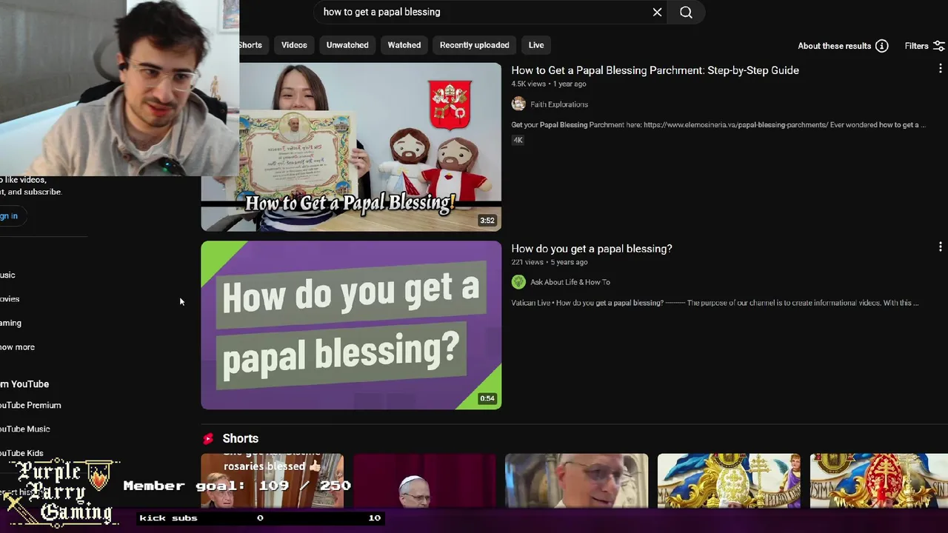This screenshot has width=948, height=533.
Task: Click the Ask About Life & How To avatar
Action: coord(518,281)
